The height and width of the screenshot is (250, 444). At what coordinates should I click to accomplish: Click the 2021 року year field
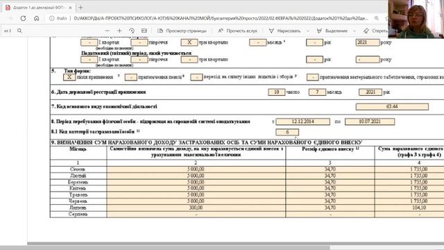(368, 42)
